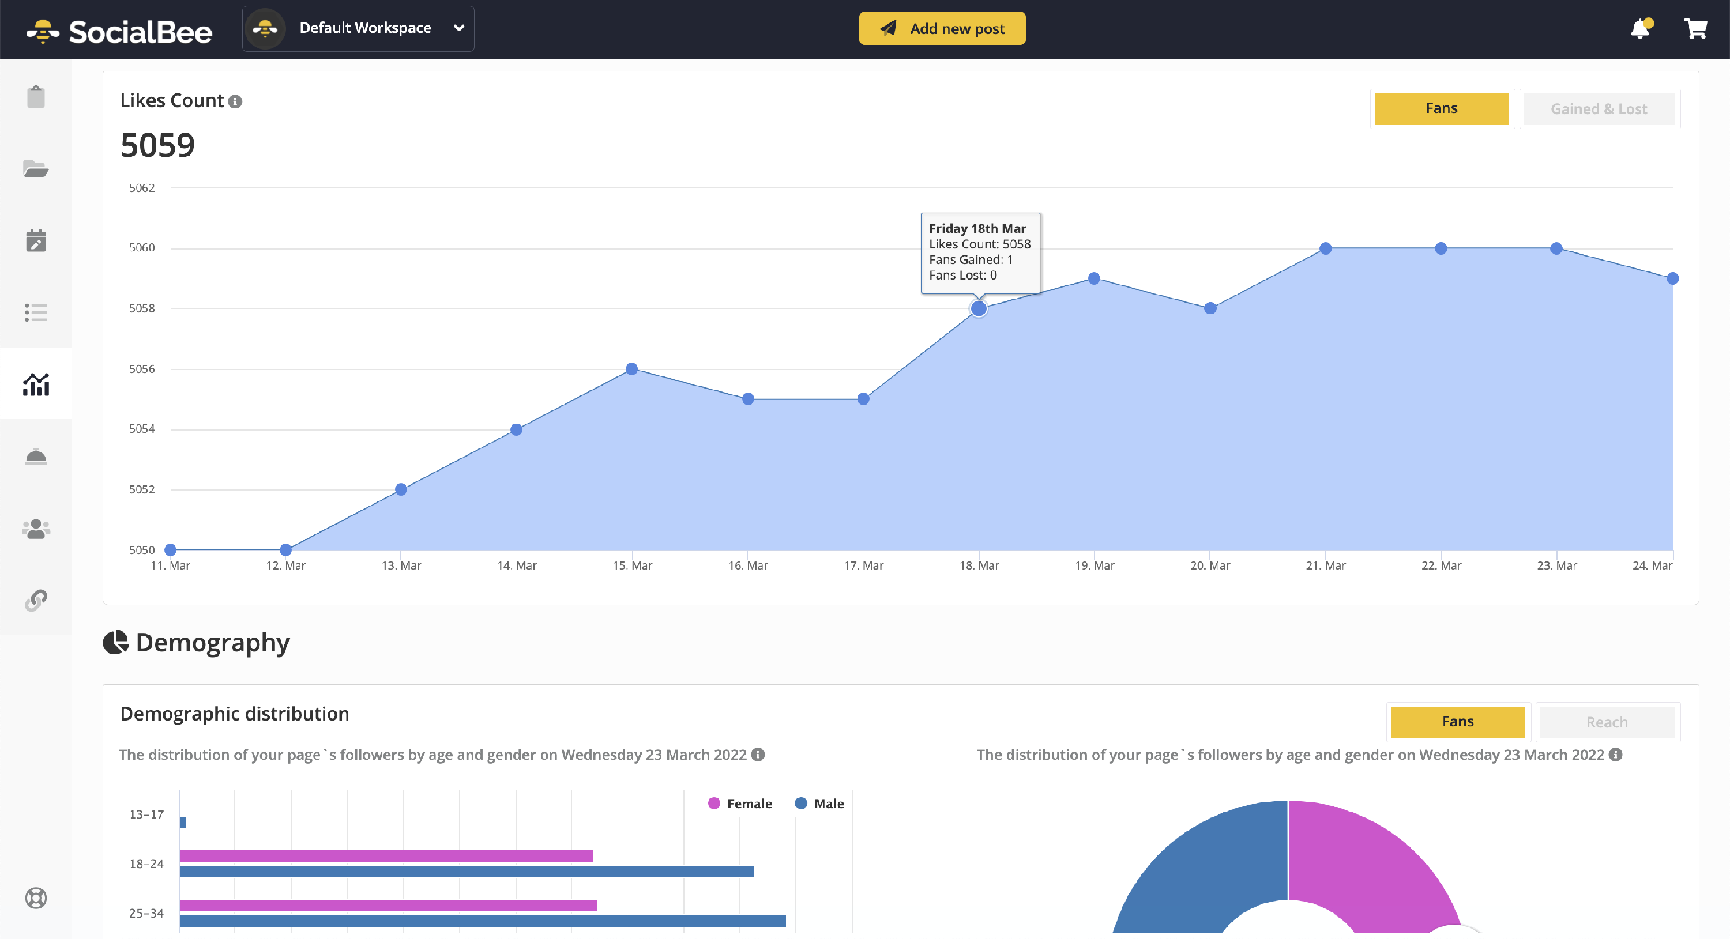Select the Fans tab in Likes Count
This screenshot has height=939, width=1730.
[1441, 109]
